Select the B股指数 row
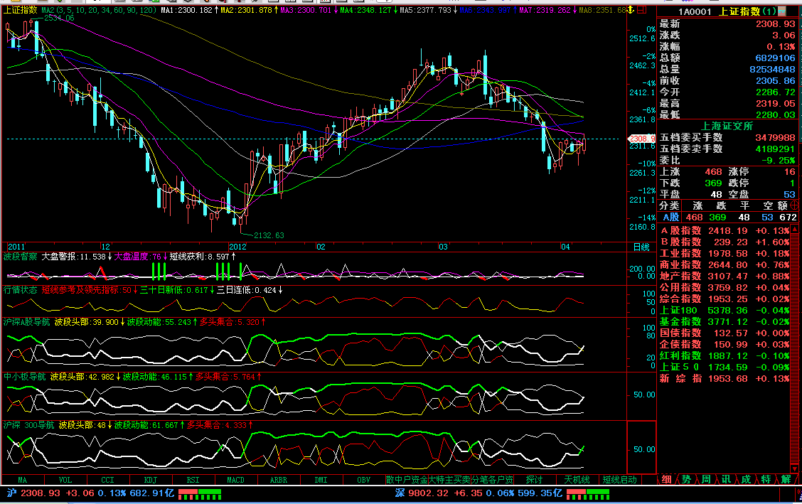The height and width of the screenshot is (504, 802). (725, 242)
